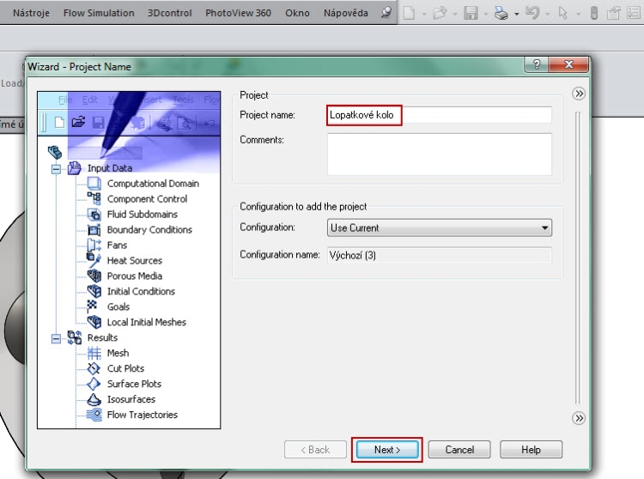This screenshot has width=644, height=479.
Task: Open dropdown arrow next to Open file icon
Action: [x=455, y=14]
